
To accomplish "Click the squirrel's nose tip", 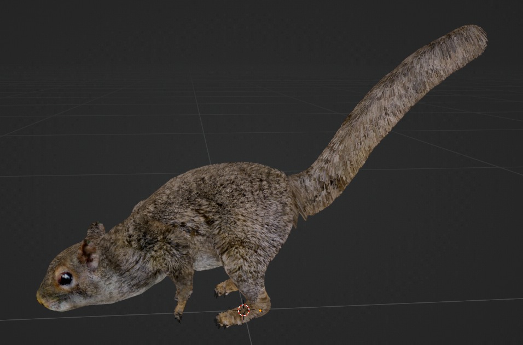I will (x=39, y=298).
